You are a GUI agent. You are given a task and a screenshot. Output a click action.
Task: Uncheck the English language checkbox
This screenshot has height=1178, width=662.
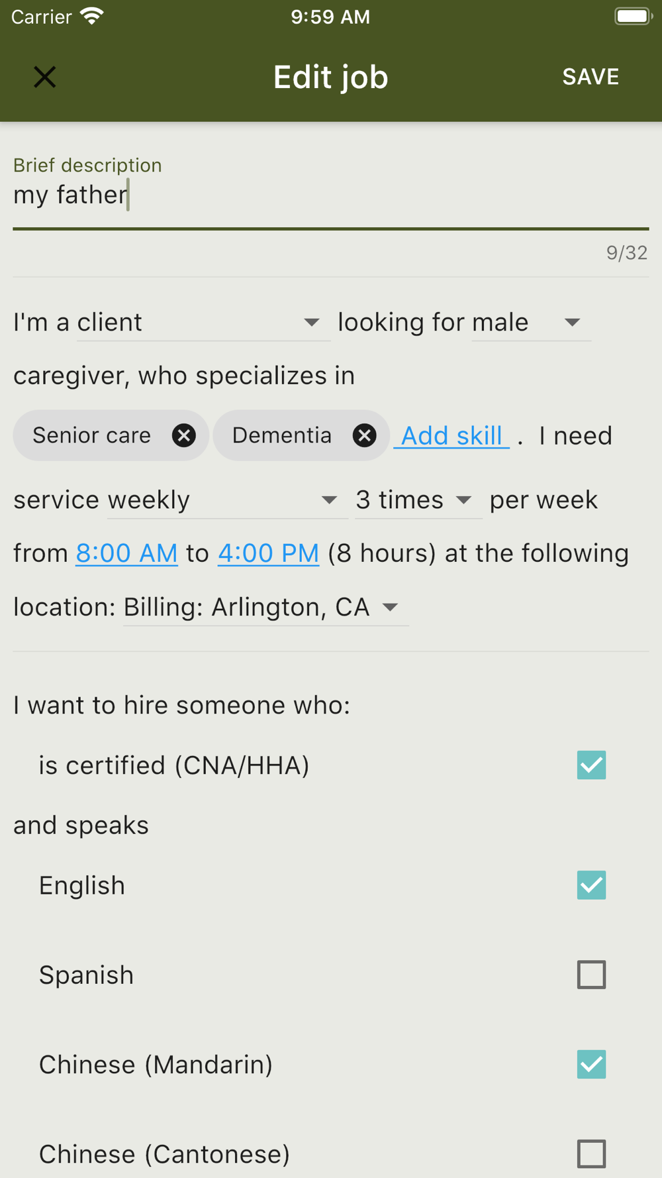pos(591,885)
